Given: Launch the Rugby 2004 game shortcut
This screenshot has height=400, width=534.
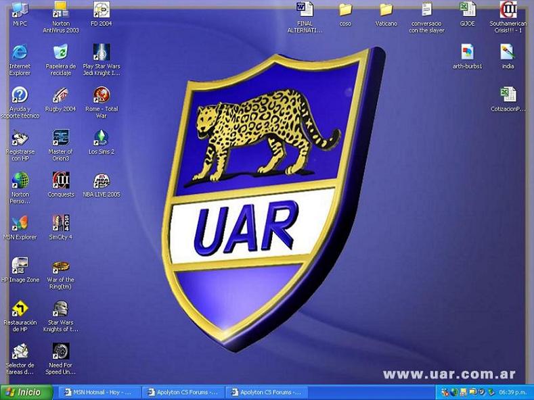Looking at the screenshot, I should click(61, 99).
